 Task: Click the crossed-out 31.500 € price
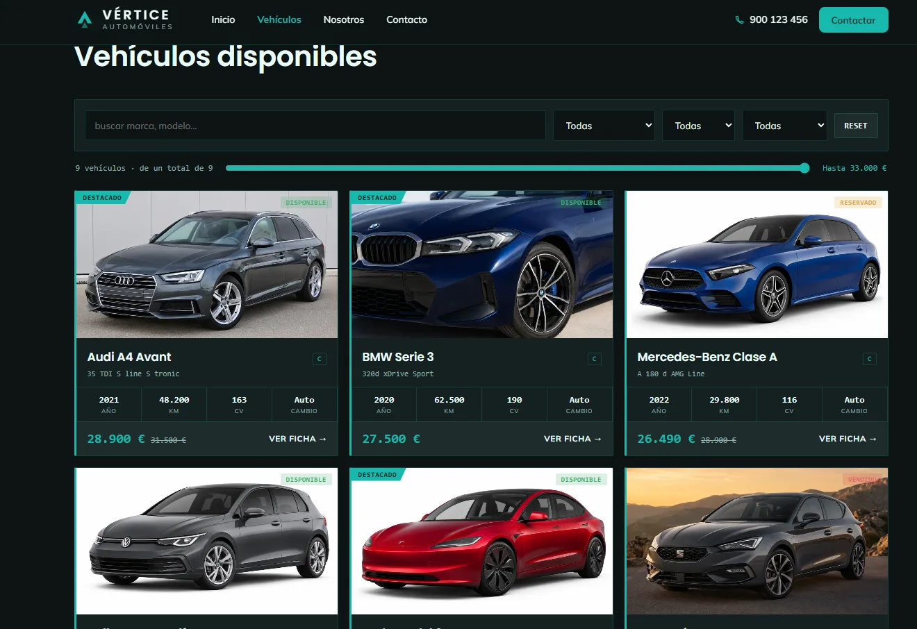click(168, 440)
